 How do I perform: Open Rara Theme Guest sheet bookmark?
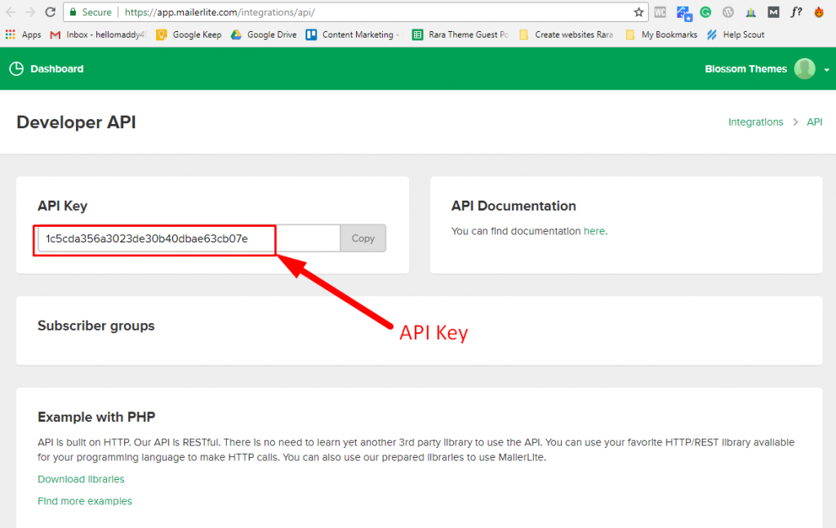tap(460, 34)
